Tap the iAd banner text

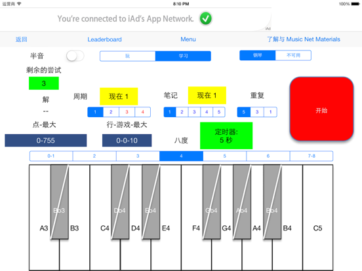pyautogui.click(x=126, y=19)
